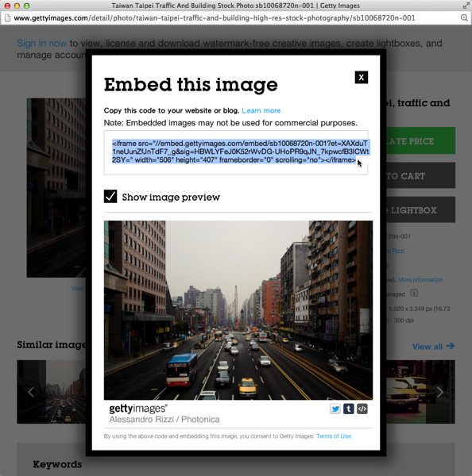The height and width of the screenshot is (476, 472).
Task: Click the Add to Cart button
Action: (x=421, y=175)
